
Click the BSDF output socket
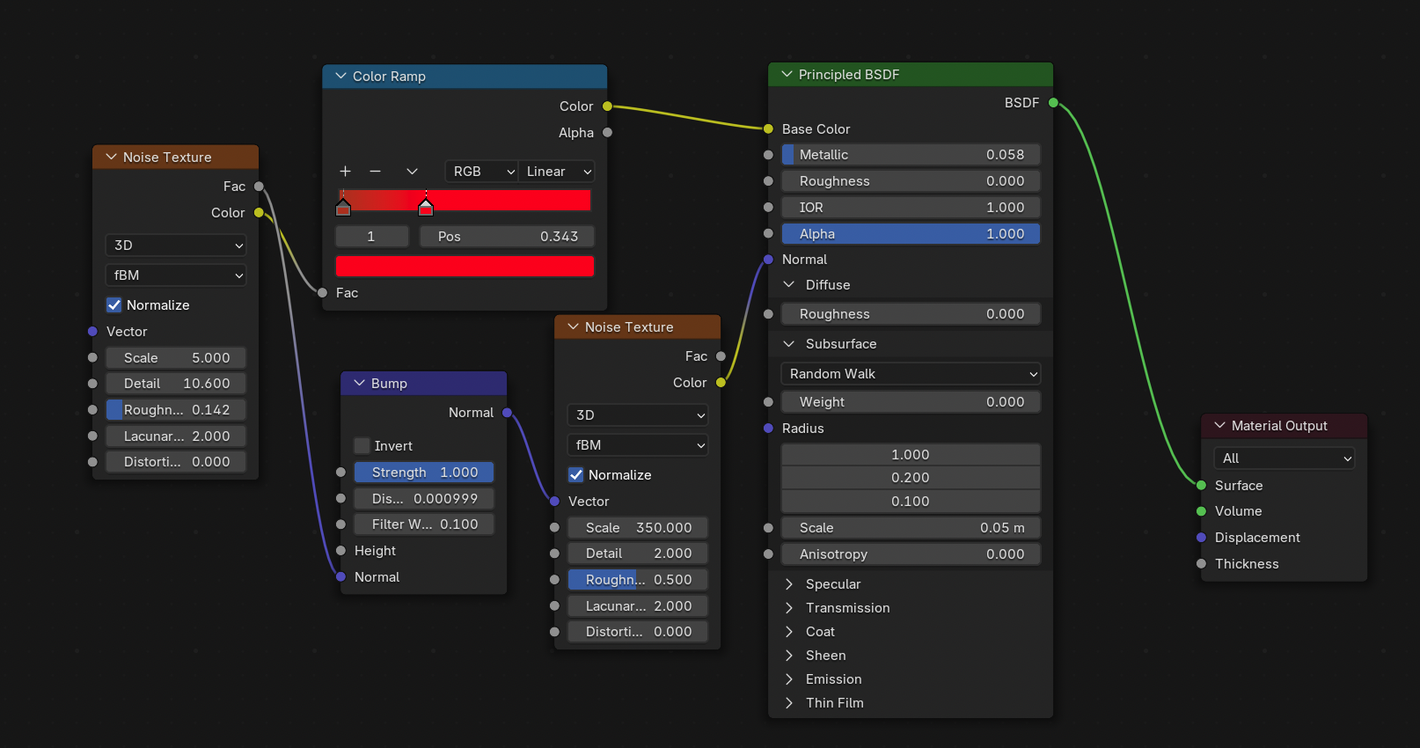coord(1053,103)
